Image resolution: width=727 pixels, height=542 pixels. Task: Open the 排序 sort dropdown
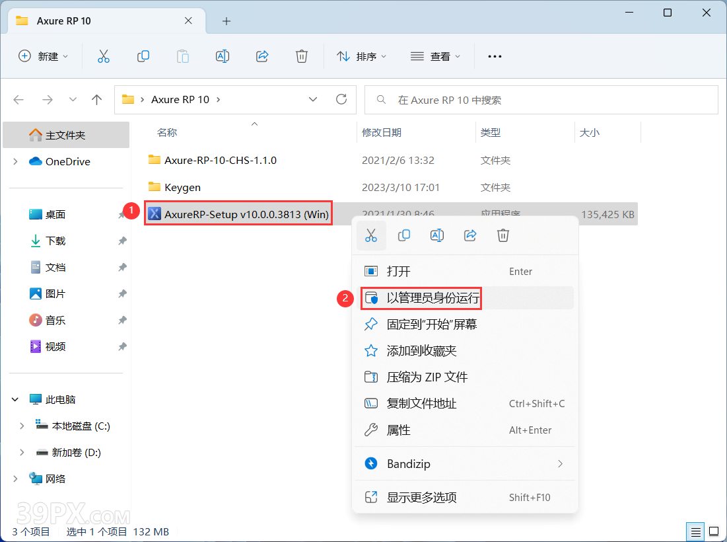(361, 57)
